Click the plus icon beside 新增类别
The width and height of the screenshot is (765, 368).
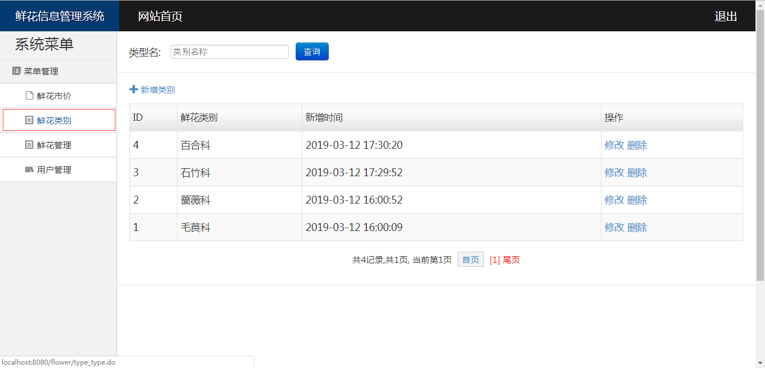(133, 89)
